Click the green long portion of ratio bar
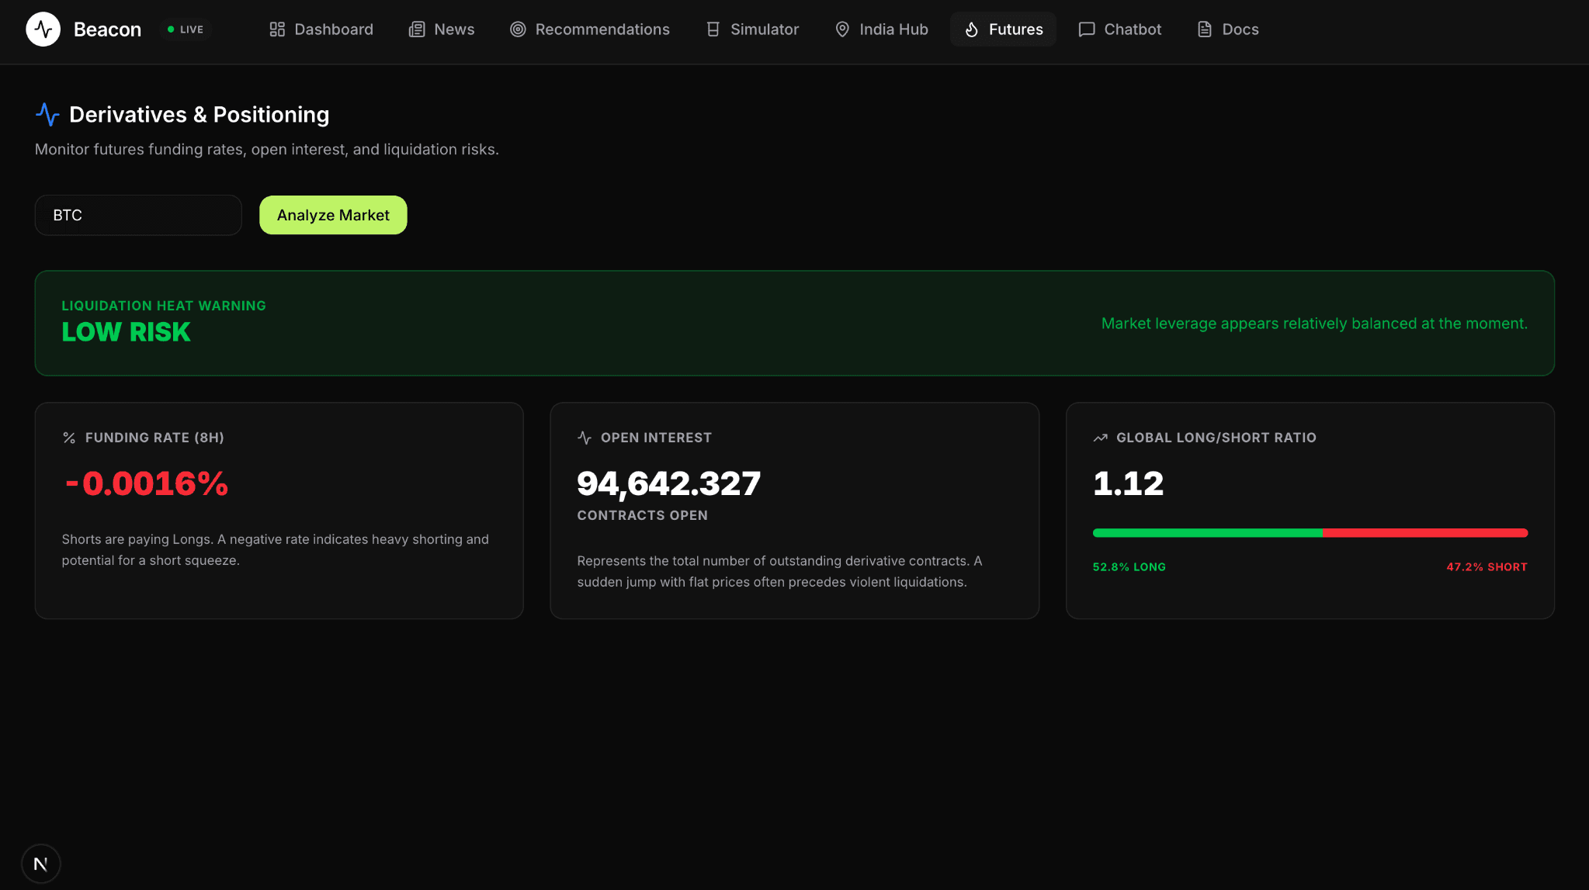This screenshot has height=890, width=1589. click(x=1207, y=533)
